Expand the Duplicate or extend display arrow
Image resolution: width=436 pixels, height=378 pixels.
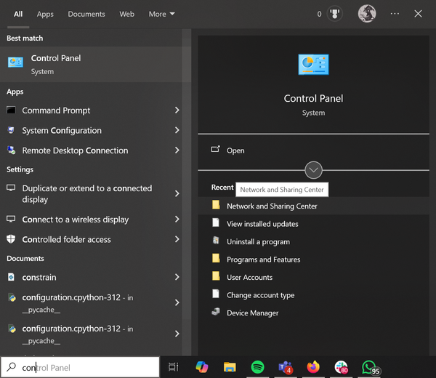point(177,193)
